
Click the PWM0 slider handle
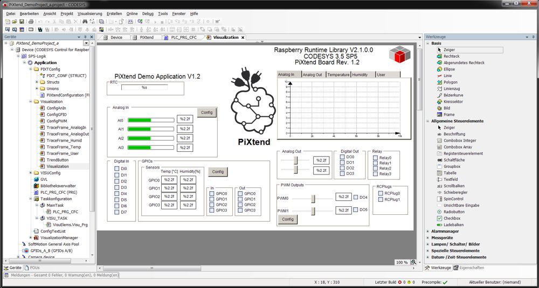(313, 199)
